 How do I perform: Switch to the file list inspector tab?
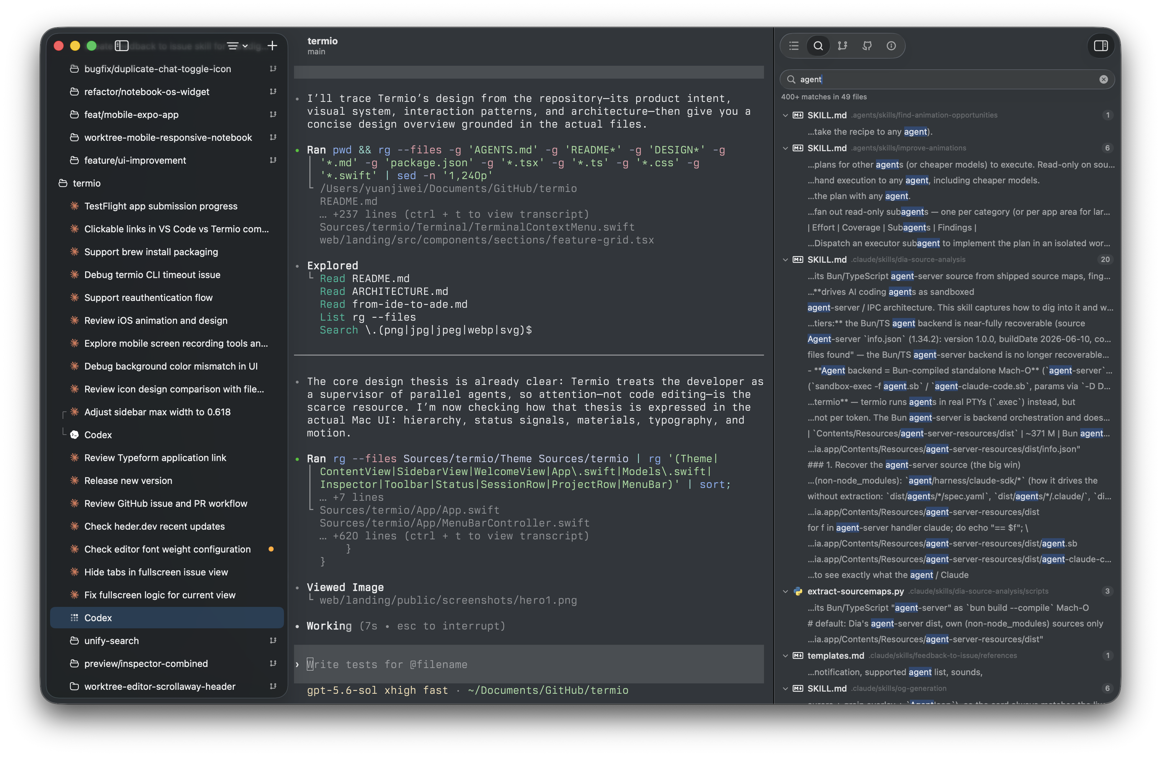(x=794, y=46)
